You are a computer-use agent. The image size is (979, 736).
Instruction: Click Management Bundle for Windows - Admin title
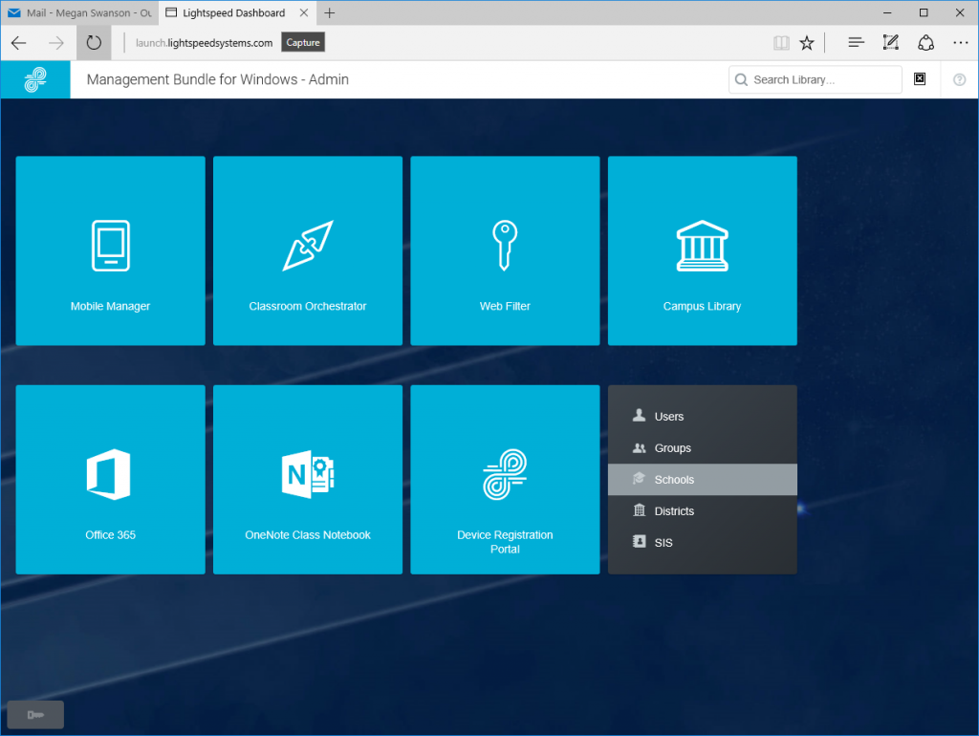tap(217, 79)
